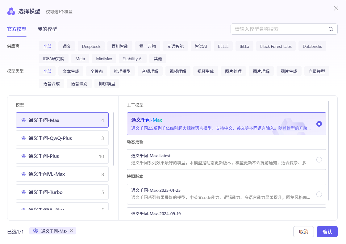
Task: Open the 通义千问-Max model group
Action: click(x=62, y=120)
